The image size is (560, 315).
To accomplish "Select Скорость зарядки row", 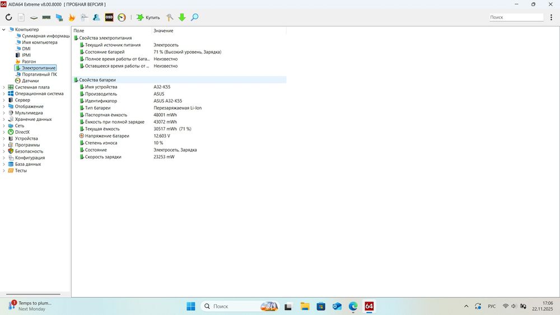I will click(x=179, y=157).
